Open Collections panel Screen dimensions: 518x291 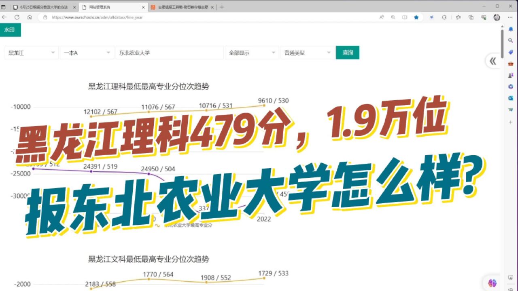471,17
